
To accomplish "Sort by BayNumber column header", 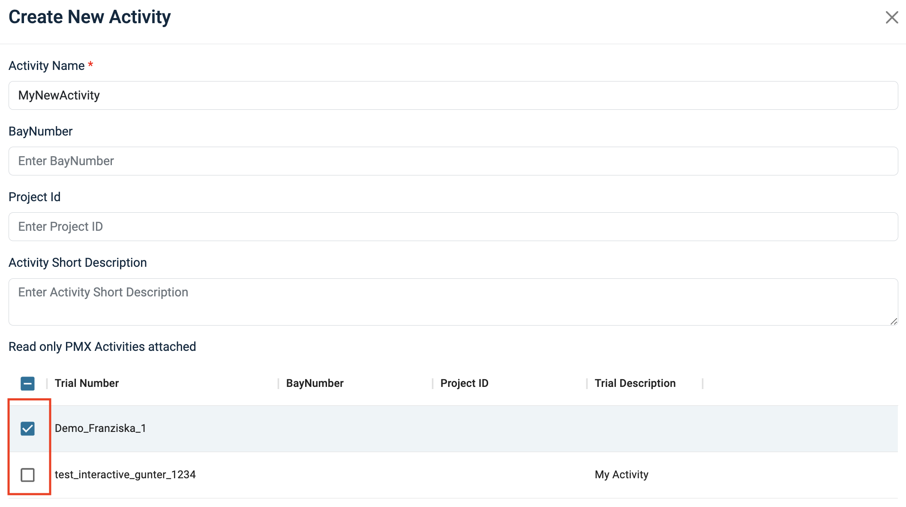I will (315, 383).
